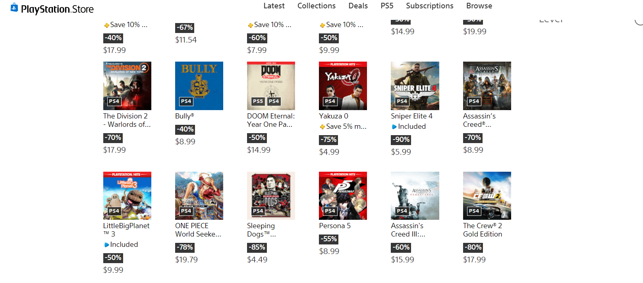
Task: Open the Sleeping Dogs title link
Action: 262,230
